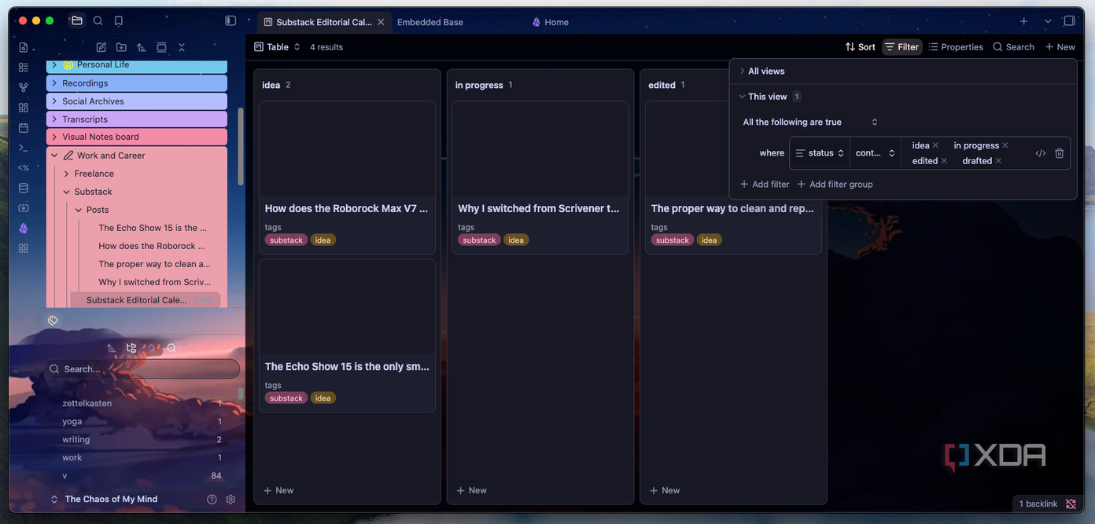Open the Properties menu

coord(956,47)
